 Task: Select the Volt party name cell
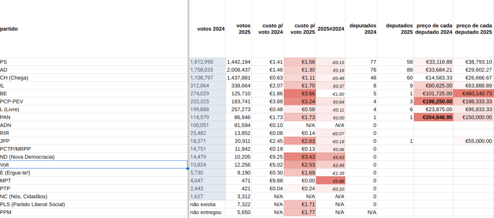[x=93, y=165]
